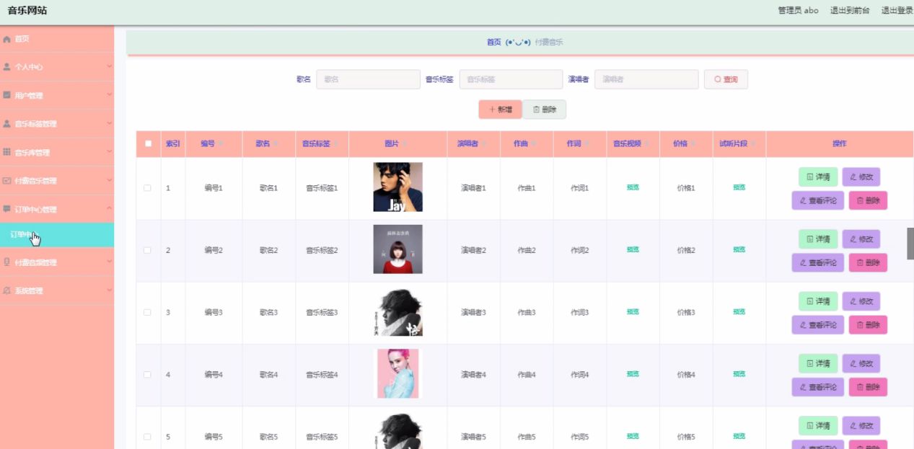The image size is (914, 449).
Task: Click the sort arrows on 价格 column header
Action: tap(694, 144)
